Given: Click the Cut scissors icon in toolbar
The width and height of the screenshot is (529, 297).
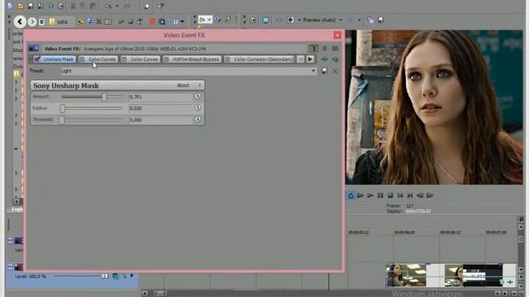Looking at the screenshot, I should click(73, 6).
